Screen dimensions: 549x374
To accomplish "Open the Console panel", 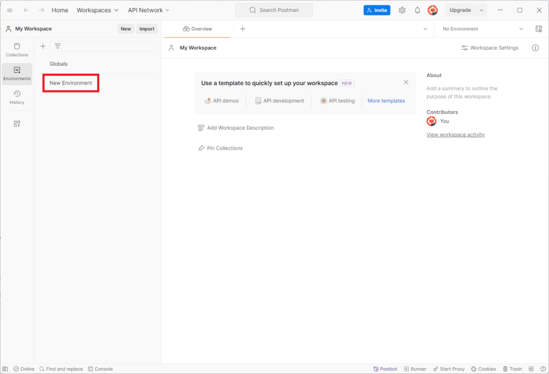I will 100,369.
